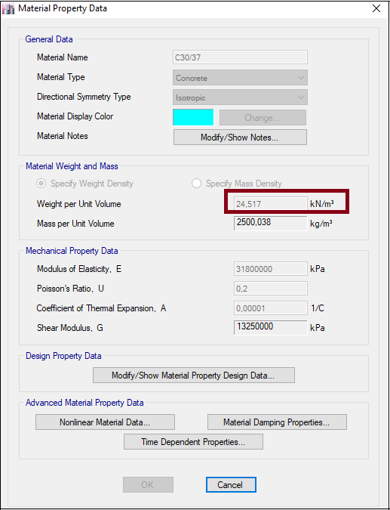The height and width of the screenshot is (510, 390).
Task: Click the ETABS app icon in title bar
Action: (x=8, y=9)
